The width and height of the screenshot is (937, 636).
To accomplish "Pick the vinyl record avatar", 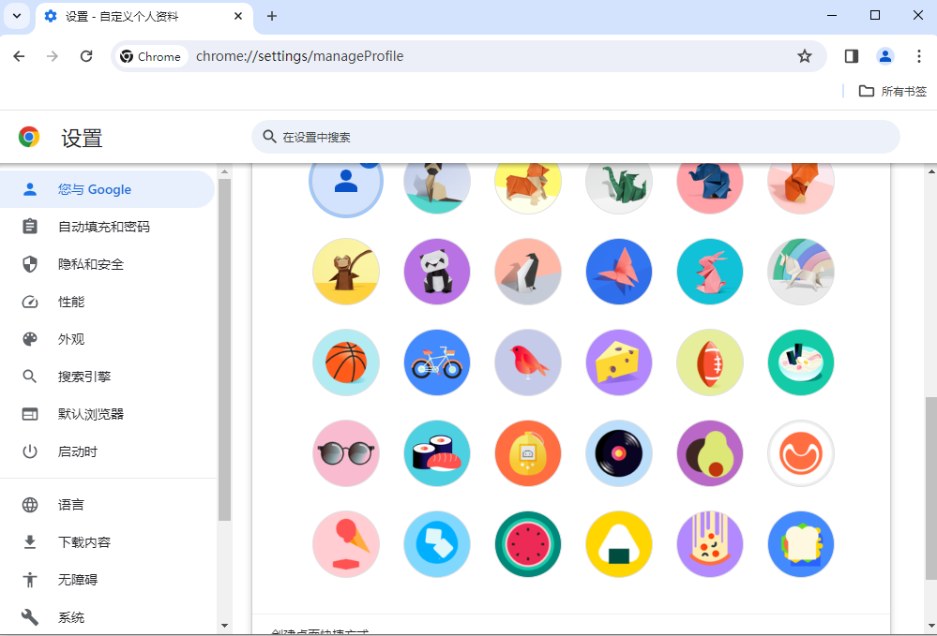I will coord(619,453).
